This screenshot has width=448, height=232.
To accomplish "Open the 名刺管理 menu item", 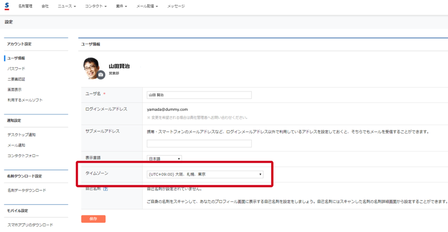I will coord(25,6).
